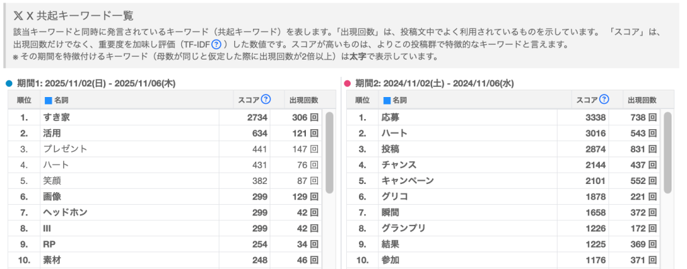Screen dimensions: 687x269
Task: Click the pink dot beside 期間2
Action: coord(348,84)
